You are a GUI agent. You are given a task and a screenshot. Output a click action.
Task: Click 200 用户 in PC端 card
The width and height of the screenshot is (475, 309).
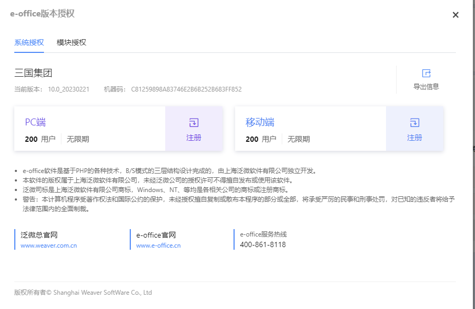coord(40,139)
